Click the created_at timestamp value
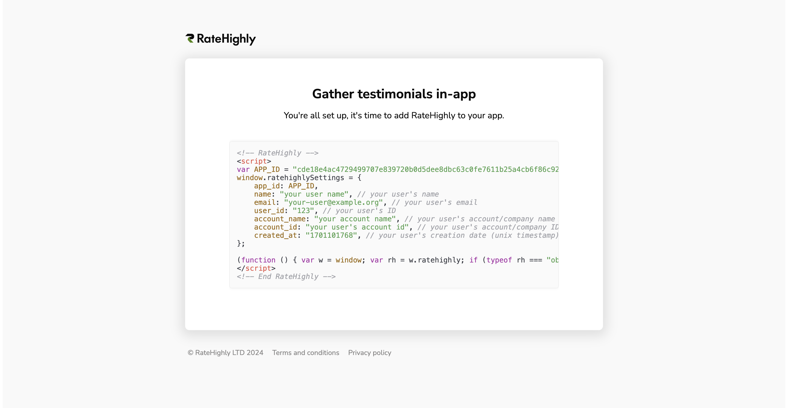 [331, 235]
